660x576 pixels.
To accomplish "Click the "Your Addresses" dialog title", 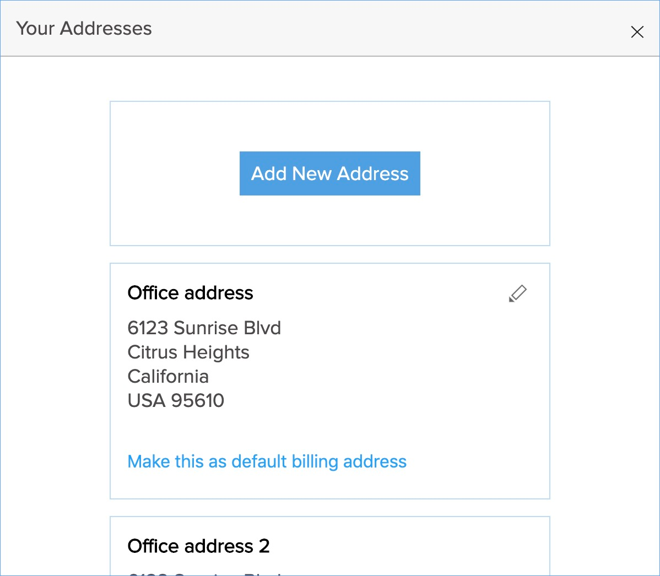I will 84,29.
